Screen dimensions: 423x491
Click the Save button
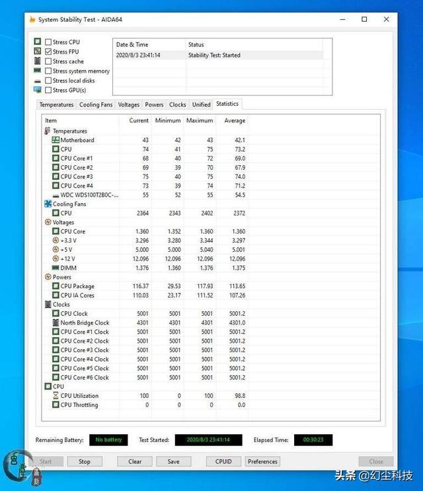click(173, 461)
